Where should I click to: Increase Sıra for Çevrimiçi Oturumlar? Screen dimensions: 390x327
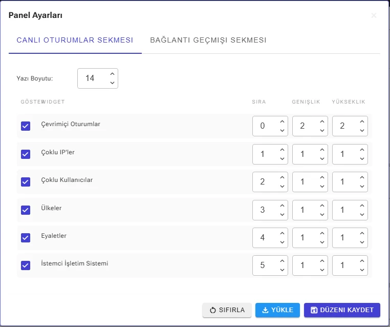tap(282, 121)
